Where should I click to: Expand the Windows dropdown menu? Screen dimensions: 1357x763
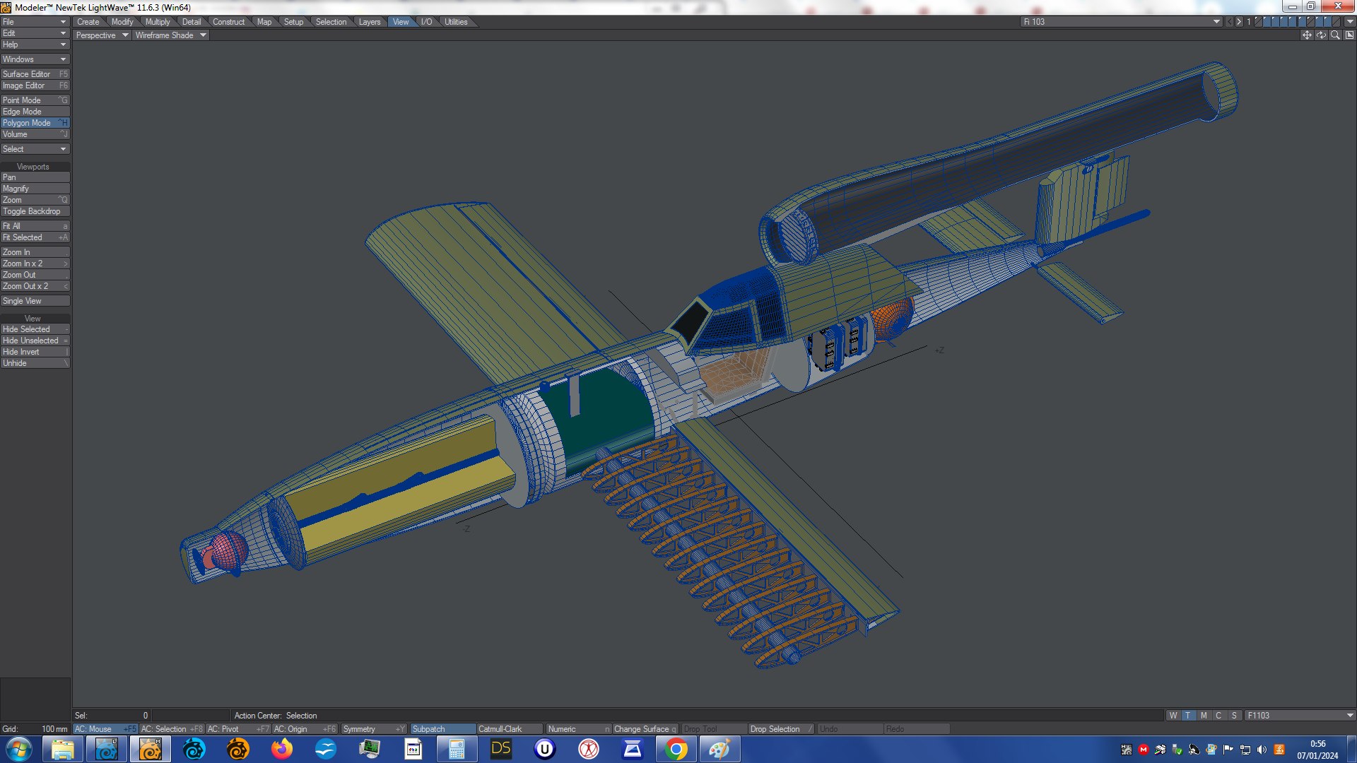pos(35,59)
